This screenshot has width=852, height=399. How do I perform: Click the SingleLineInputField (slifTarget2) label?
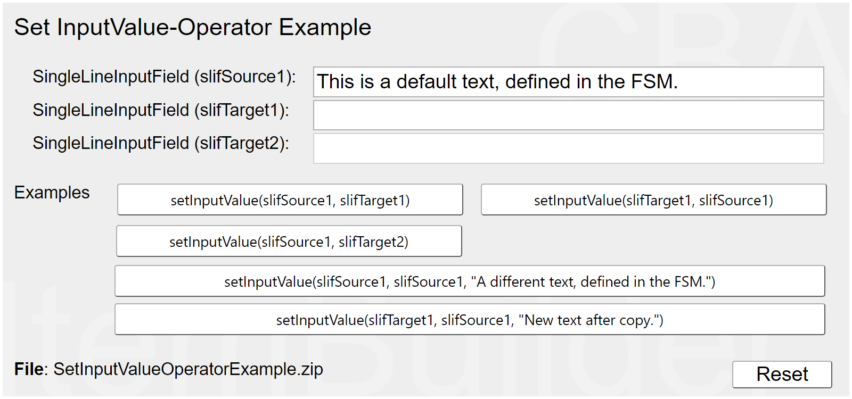pos(161,143)
